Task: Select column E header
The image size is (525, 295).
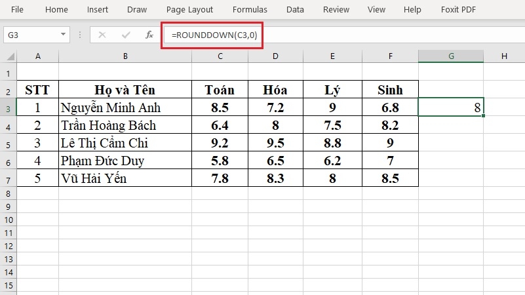Action: [x=332, y=56]
